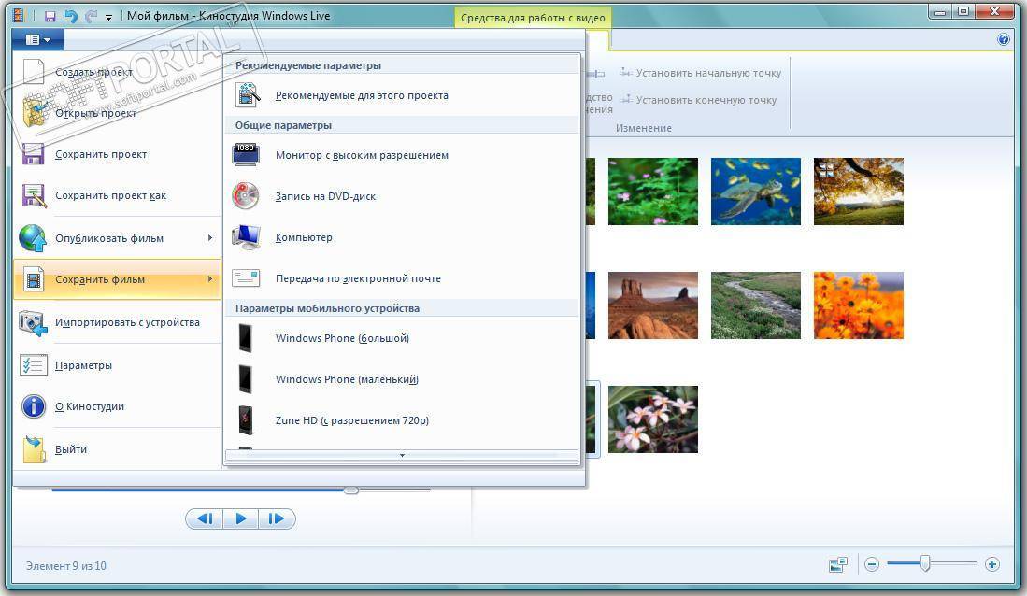Click the preview playback seek slider handle
The height and width of the screenshot is (596, 1027).
point(351,490)
